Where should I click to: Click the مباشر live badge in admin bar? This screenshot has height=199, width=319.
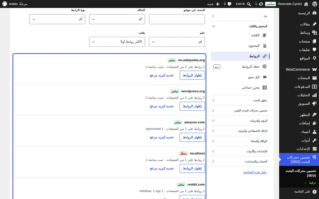(x=270, y=4)
